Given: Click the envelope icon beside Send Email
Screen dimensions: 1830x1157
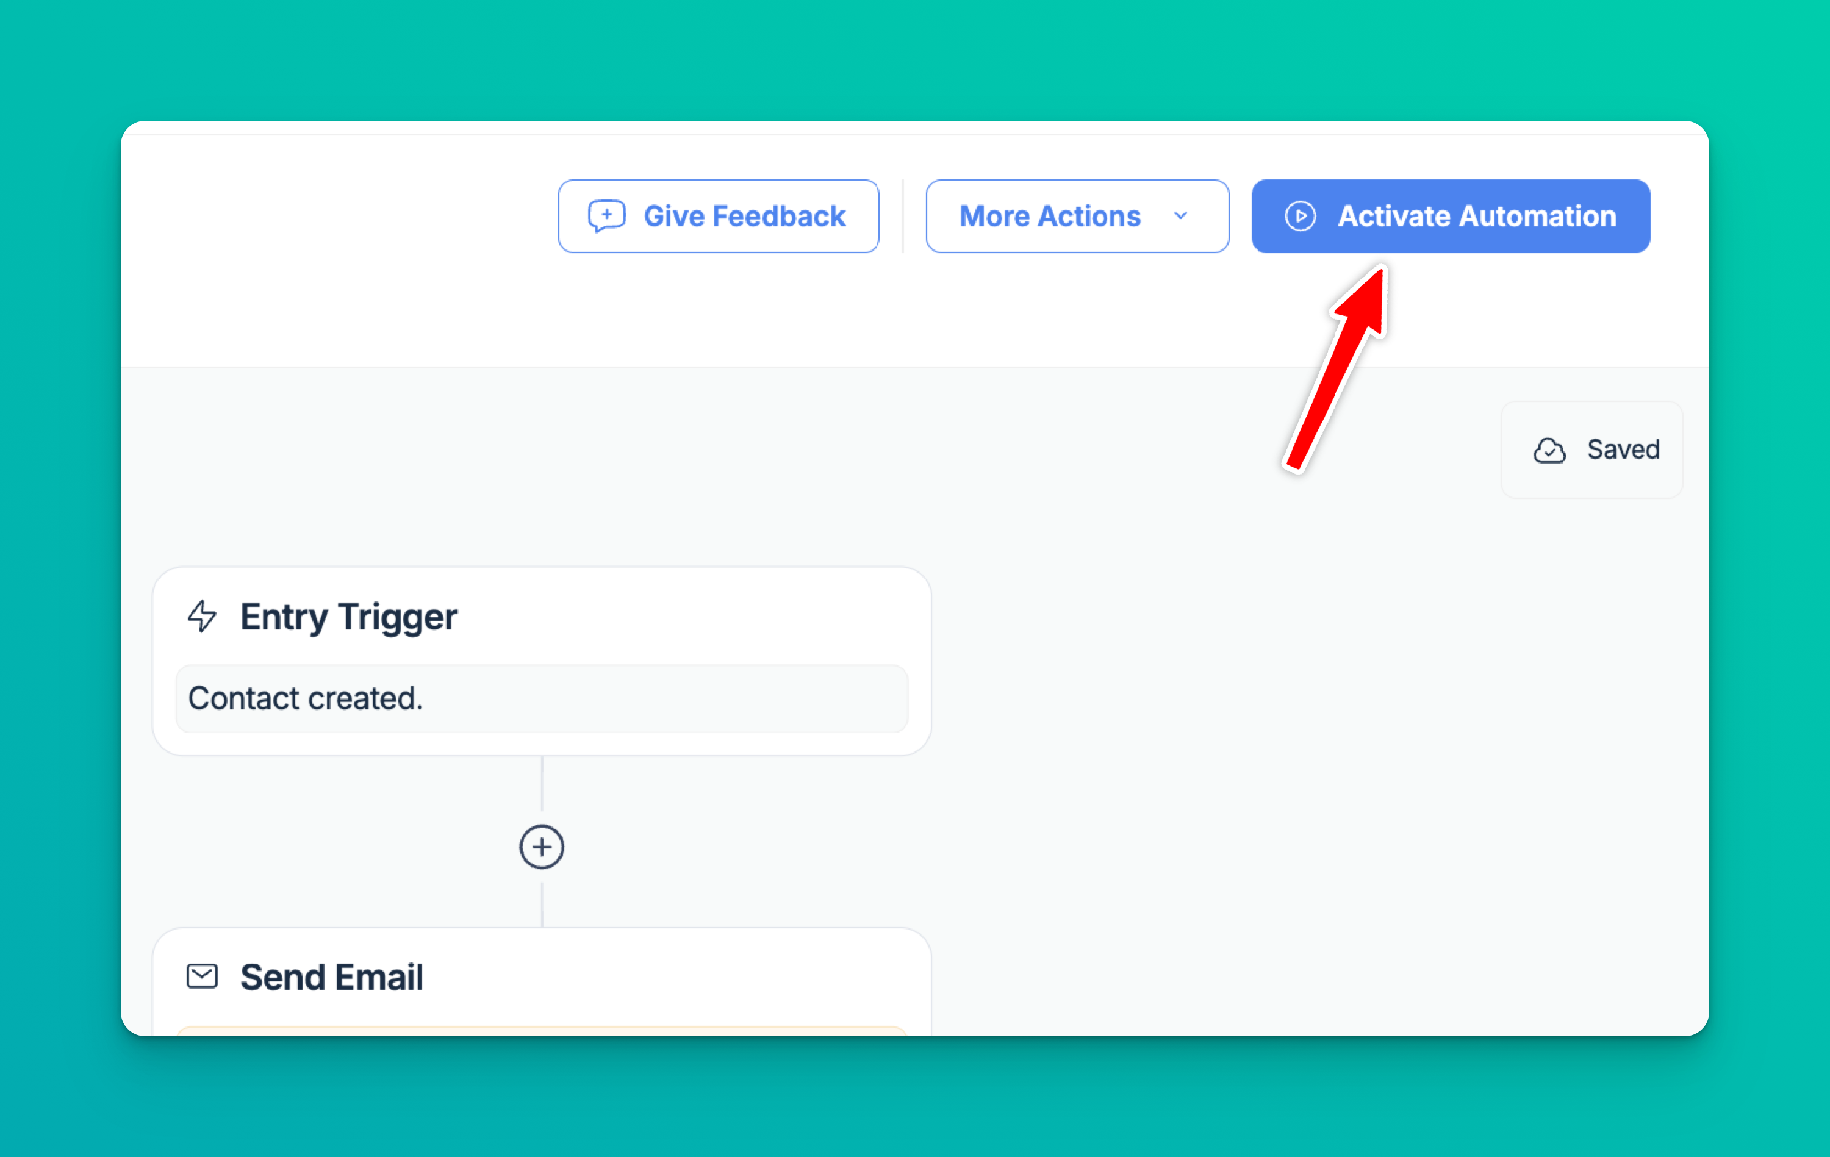Looking at the screenshot, I should coord(202,976).
